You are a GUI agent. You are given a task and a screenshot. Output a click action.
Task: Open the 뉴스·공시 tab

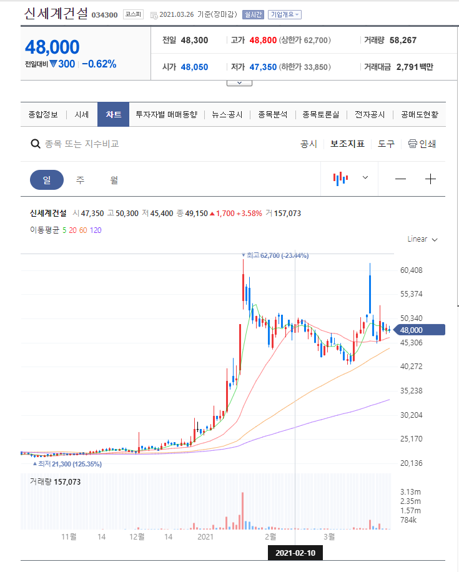tap(227, 114)
